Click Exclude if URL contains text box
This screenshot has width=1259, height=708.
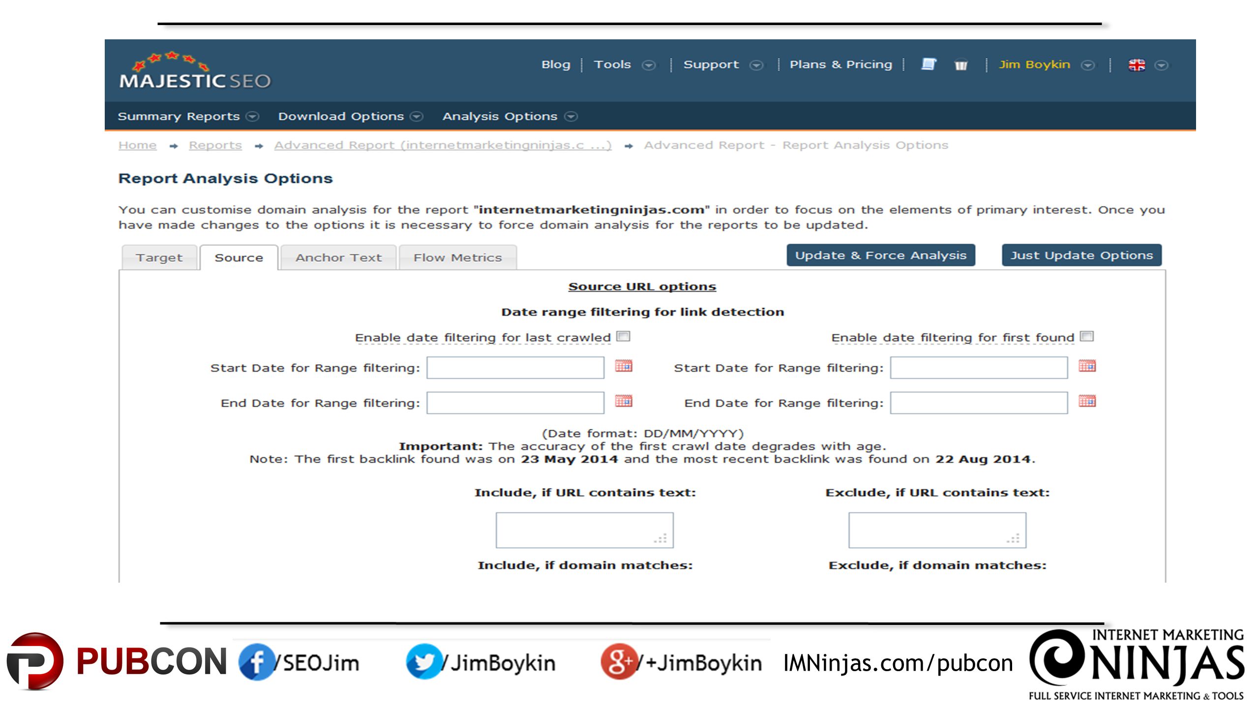click(x=937, y=530)
